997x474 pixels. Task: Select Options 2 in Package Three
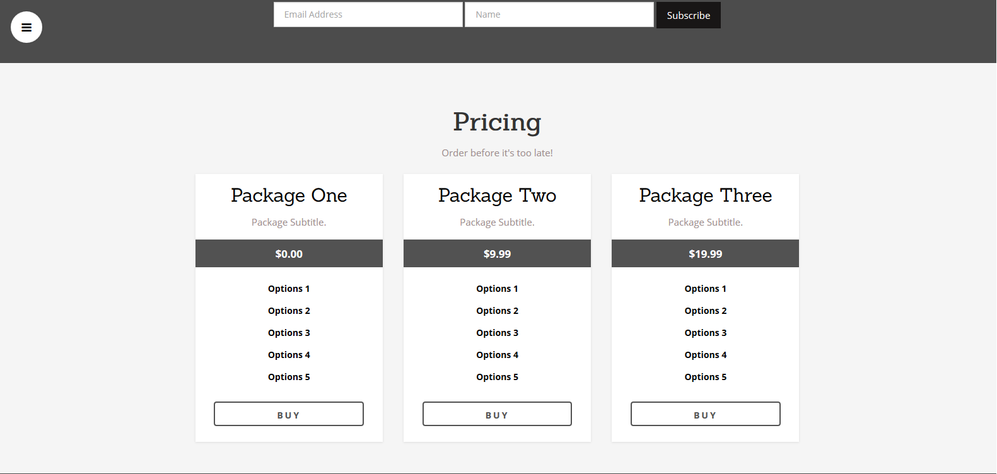pos(705,311)
